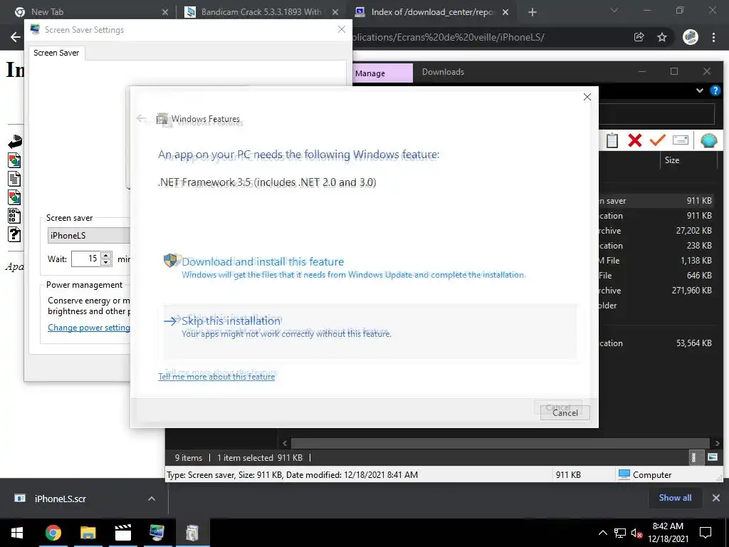Collapse the File Explorer ribbon chevron
The width and height of the screenshot is (729, 547).
(x=699, y=90)
